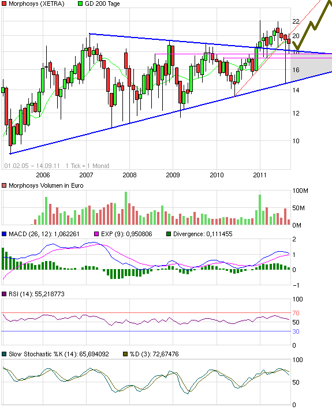
Task: Click the price axis value 16
Action: coord(296,70)
